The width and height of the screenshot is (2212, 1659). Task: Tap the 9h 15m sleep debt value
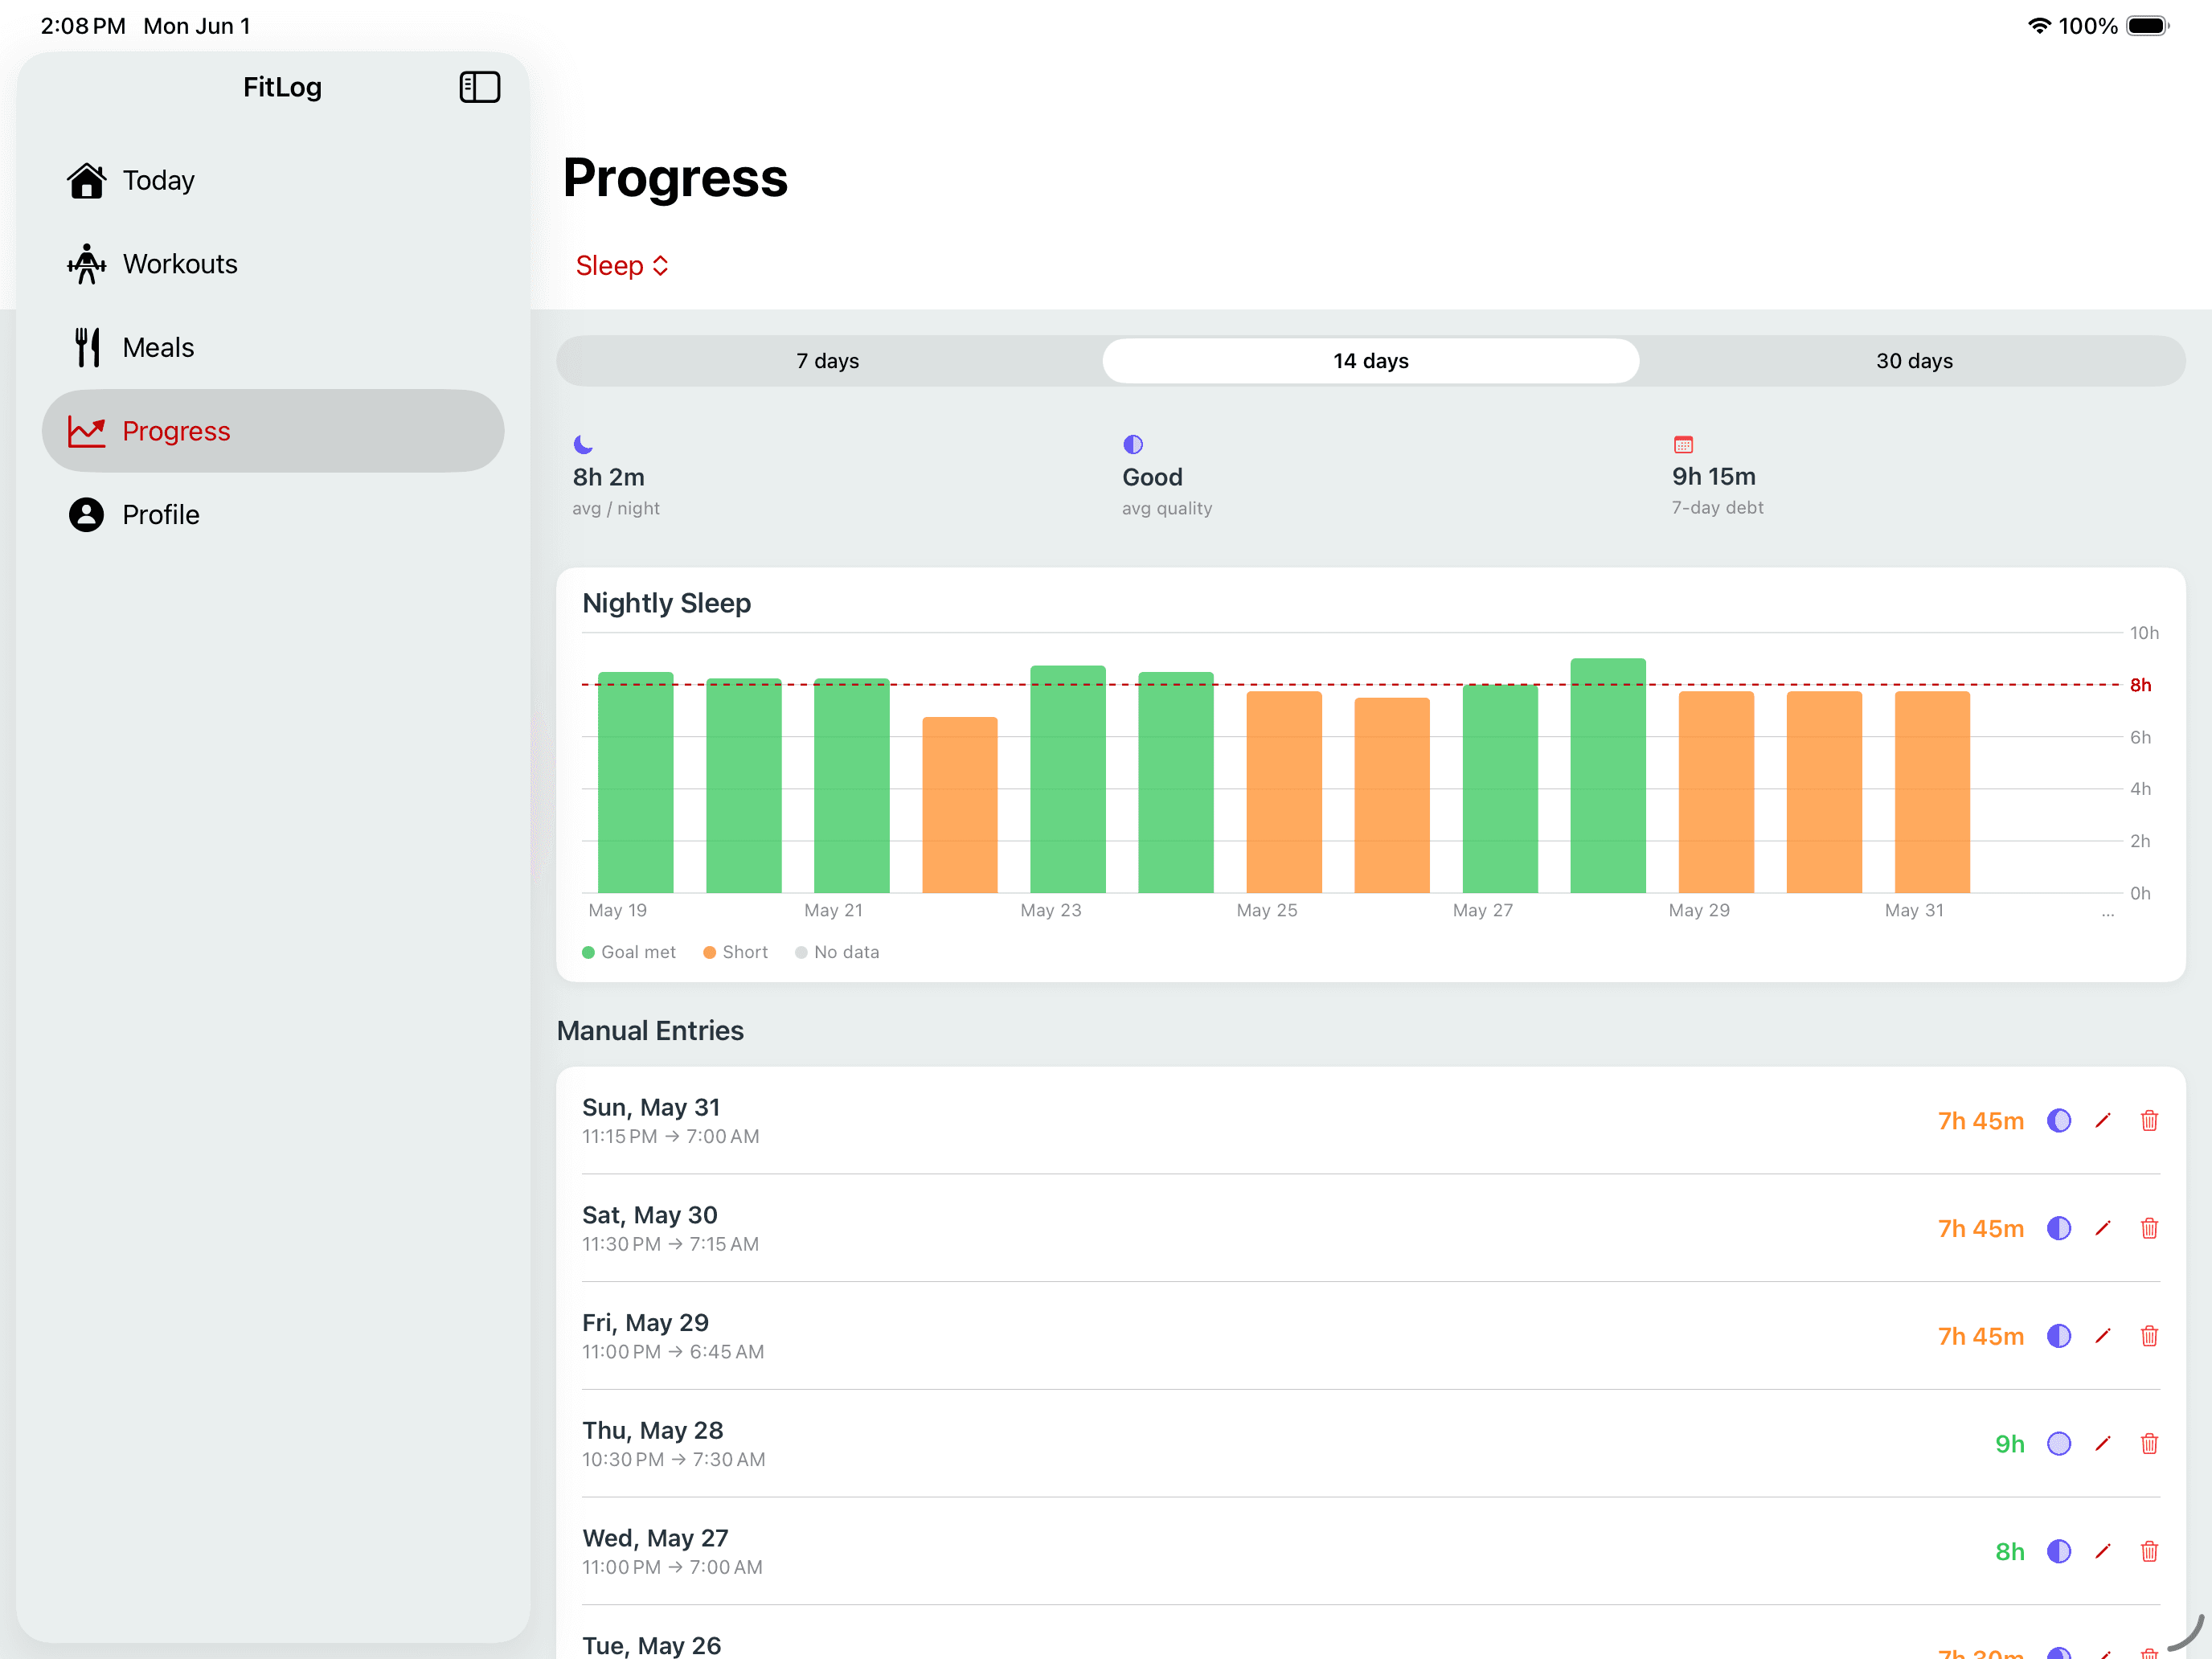tap(1714, 476)
